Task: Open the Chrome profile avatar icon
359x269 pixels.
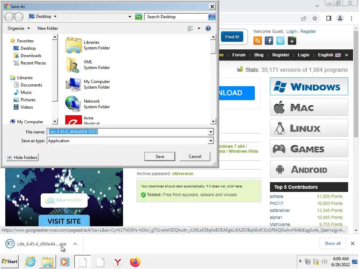Action: point(340,18)
